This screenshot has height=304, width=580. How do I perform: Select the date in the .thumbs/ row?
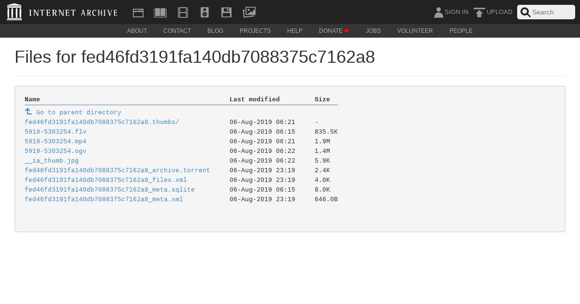(x=262, y=122)
